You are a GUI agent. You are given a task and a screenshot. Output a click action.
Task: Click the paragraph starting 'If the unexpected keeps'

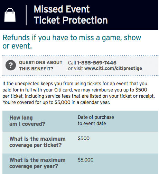pos(78,93)
